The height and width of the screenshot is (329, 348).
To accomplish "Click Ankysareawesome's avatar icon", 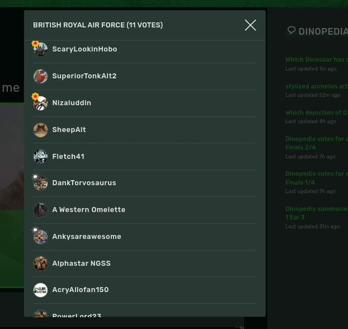I will [x=41, y=237].
